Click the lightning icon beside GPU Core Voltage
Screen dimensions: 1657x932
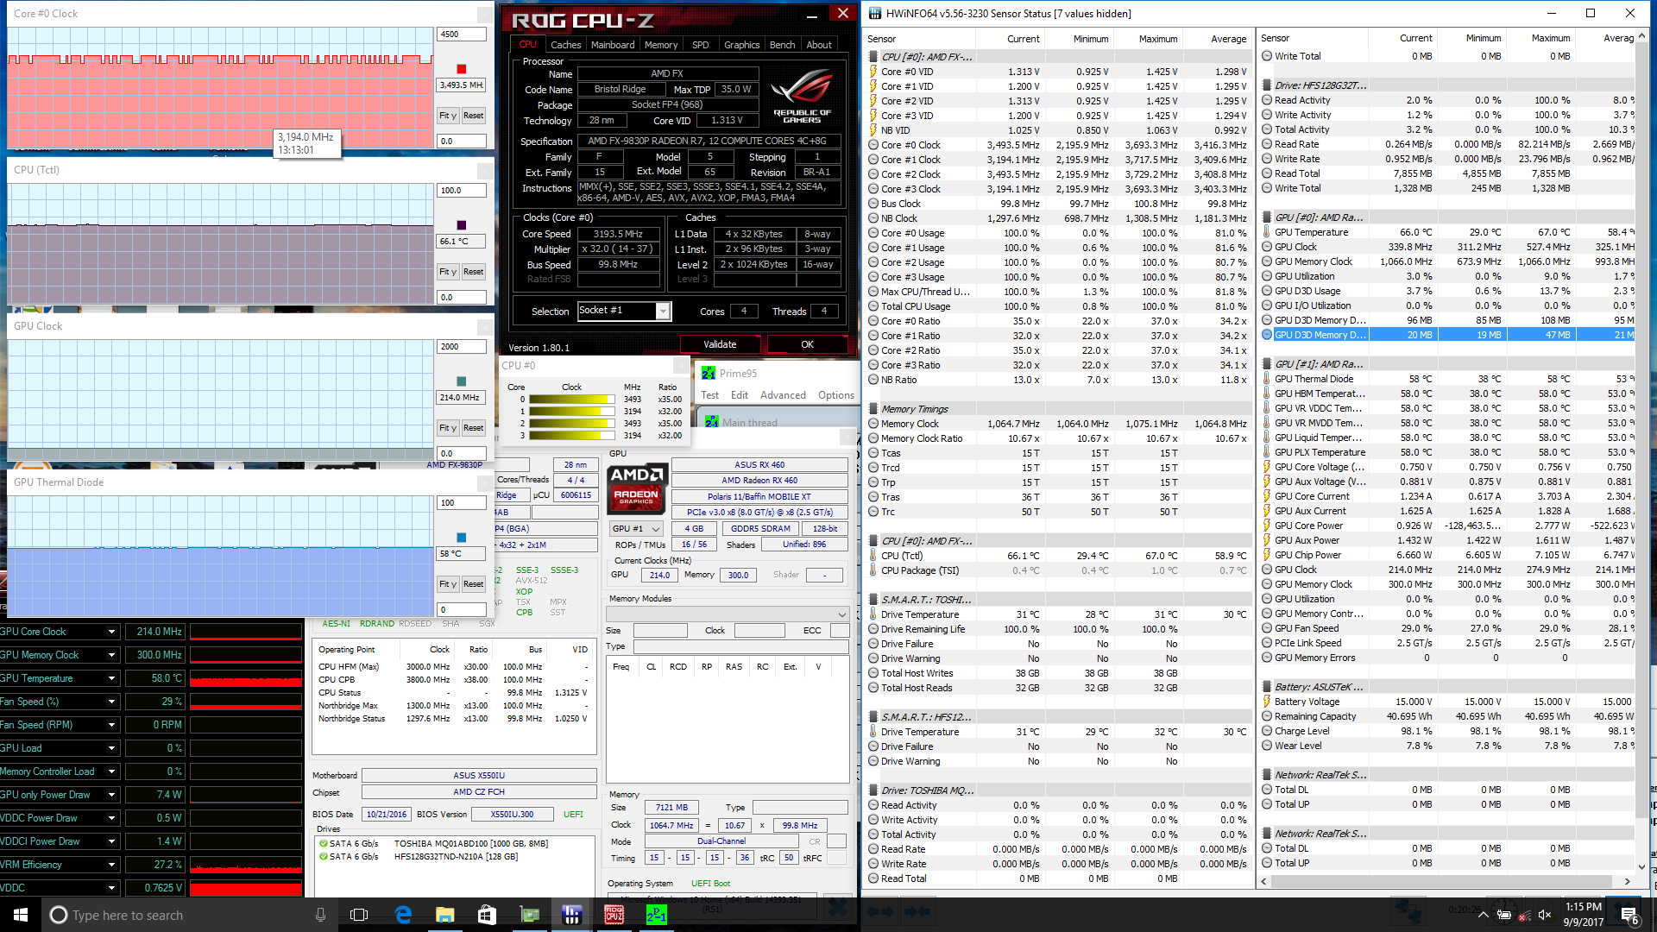pos(1266,467)
